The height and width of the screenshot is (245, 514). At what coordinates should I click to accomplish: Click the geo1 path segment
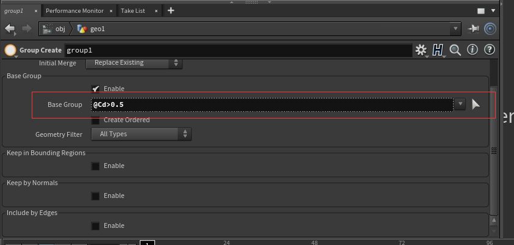pos(91,29)
